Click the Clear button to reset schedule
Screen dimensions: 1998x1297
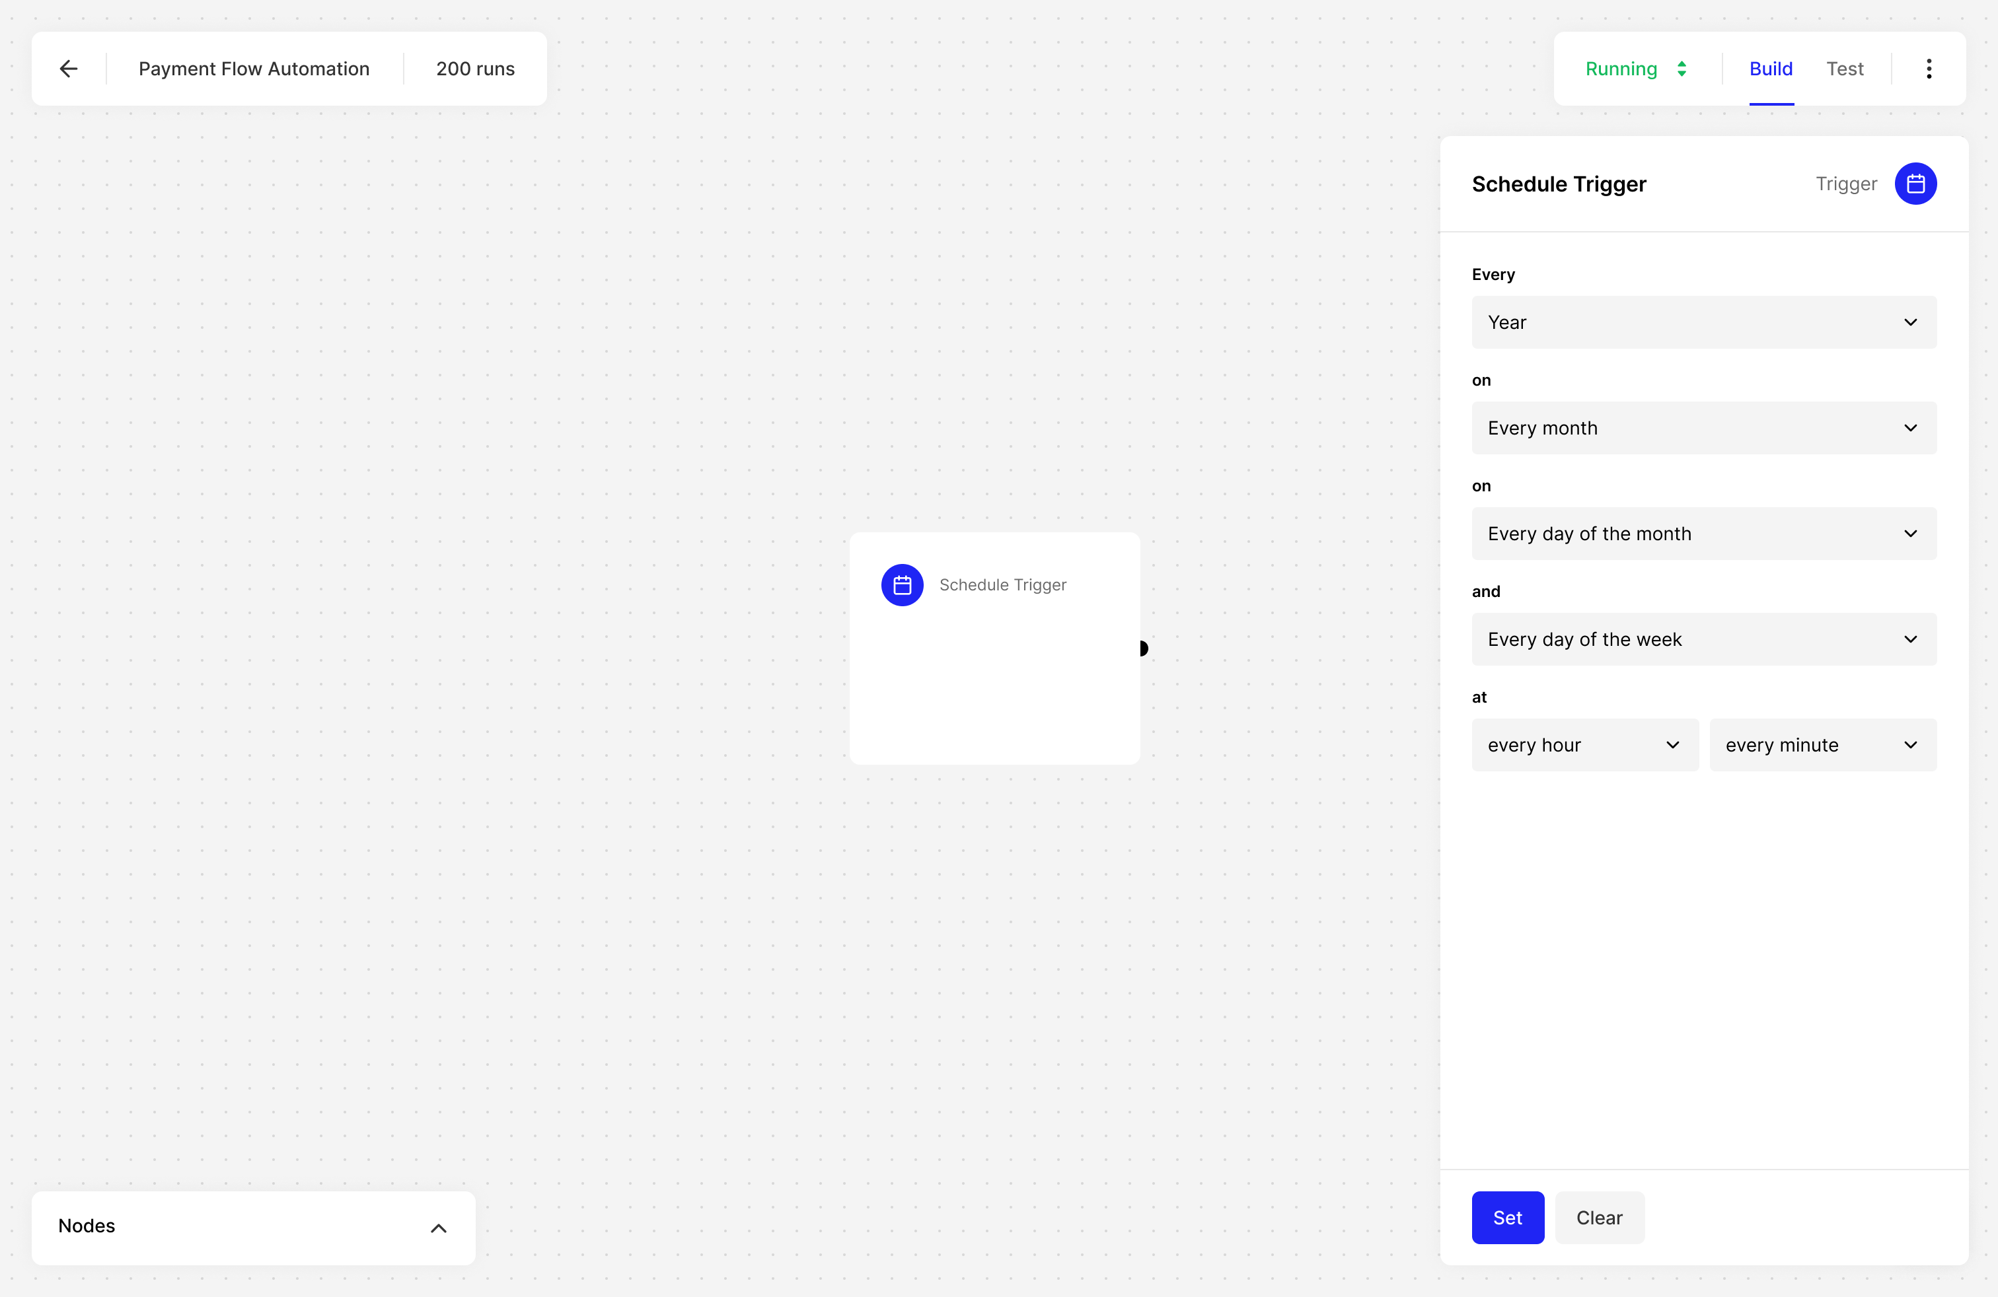[1598, 1217]
